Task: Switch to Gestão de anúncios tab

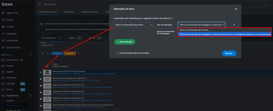Action: point(48,12)
